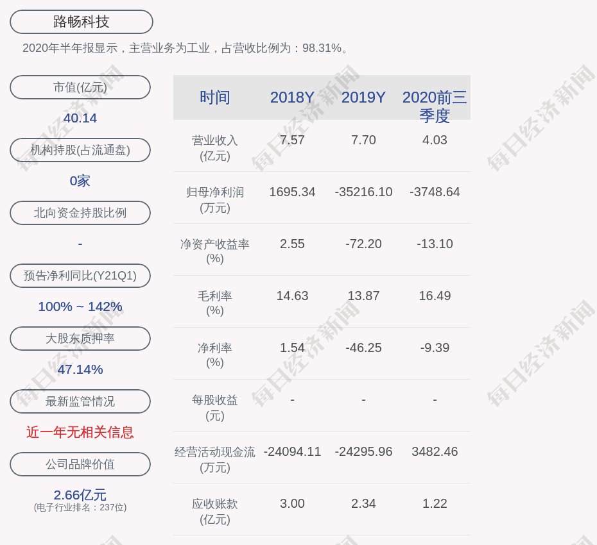Screen dimensions: 597x545
Task: Click the 100% ~ 142% profit forecast value
Action: coord(80,306)
